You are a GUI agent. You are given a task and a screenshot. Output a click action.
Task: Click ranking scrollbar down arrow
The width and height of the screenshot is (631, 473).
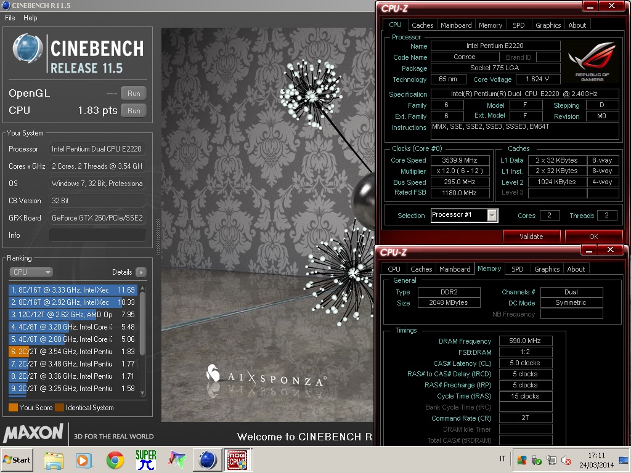(x=142, y=393)
